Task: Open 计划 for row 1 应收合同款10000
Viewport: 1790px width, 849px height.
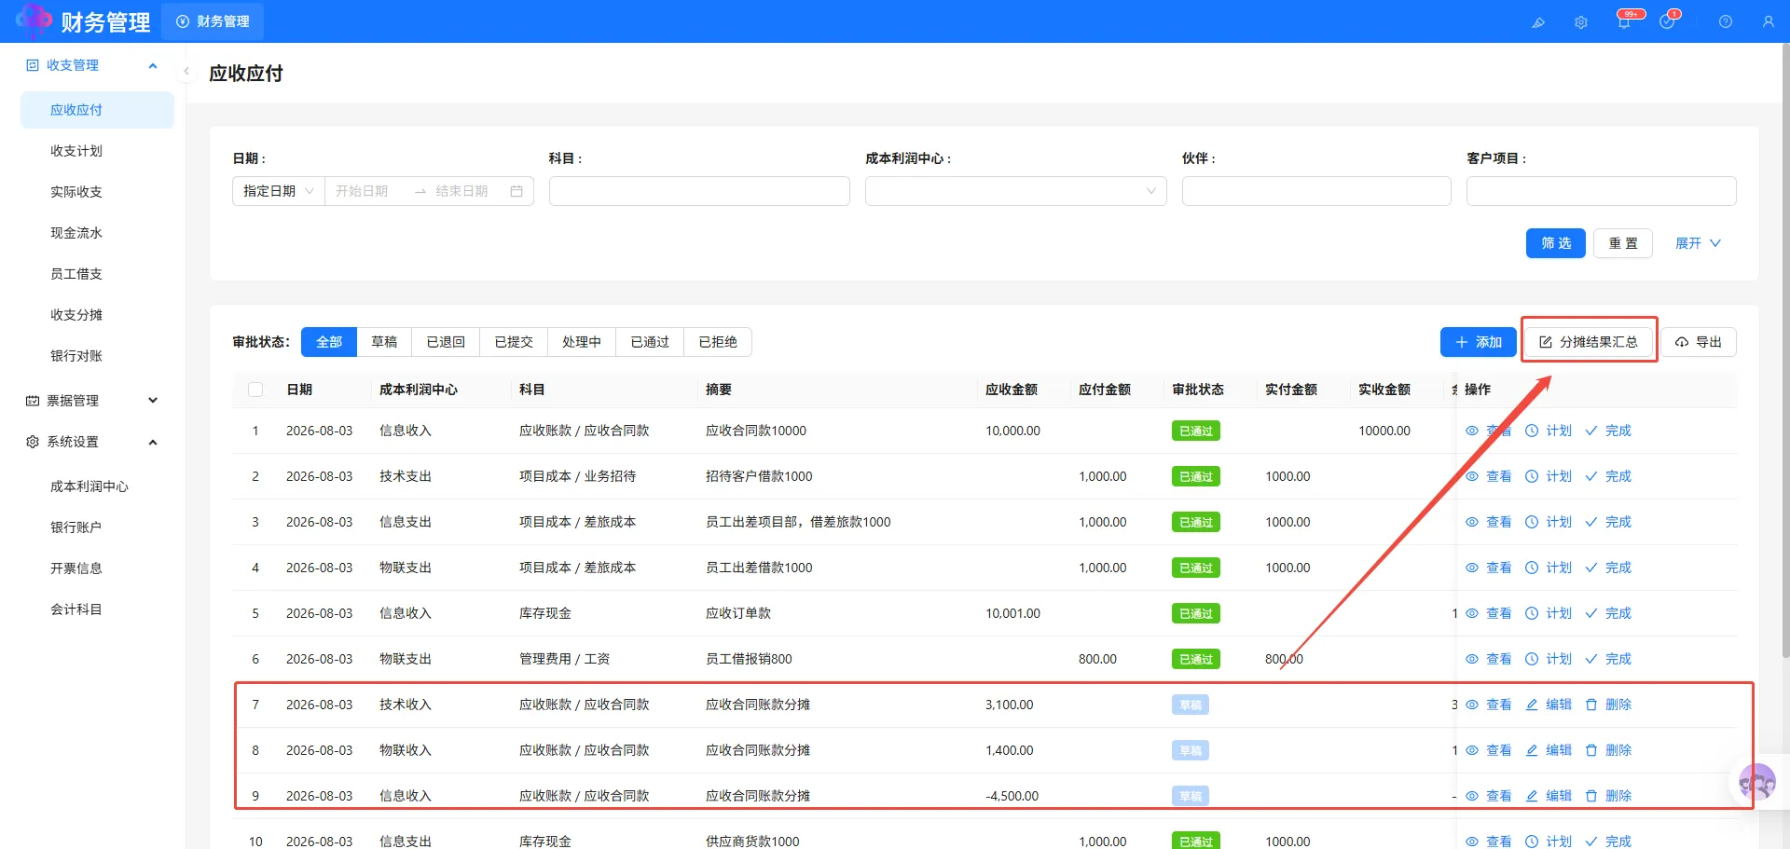Action: pos(1549,431)
